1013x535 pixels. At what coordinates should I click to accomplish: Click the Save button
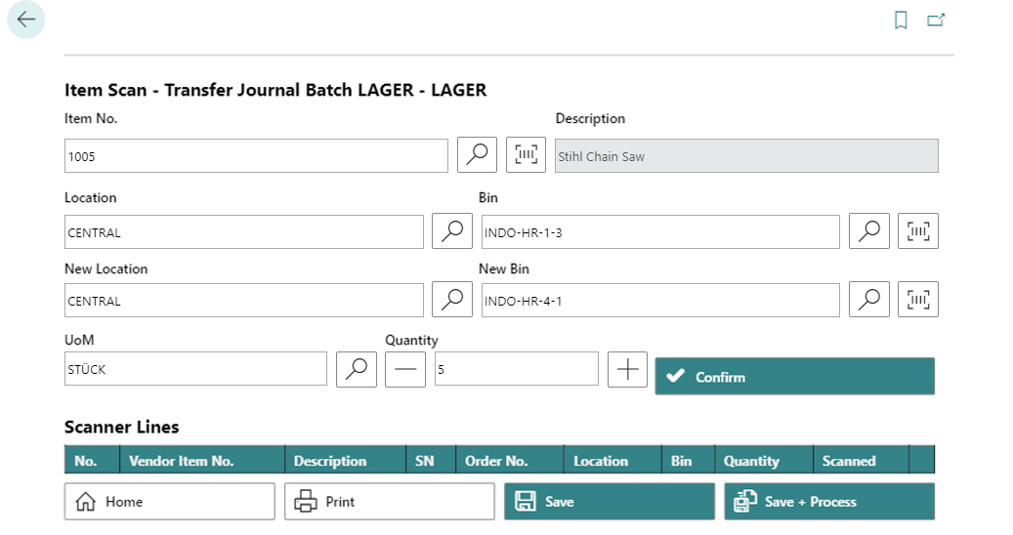click(610, 502)
